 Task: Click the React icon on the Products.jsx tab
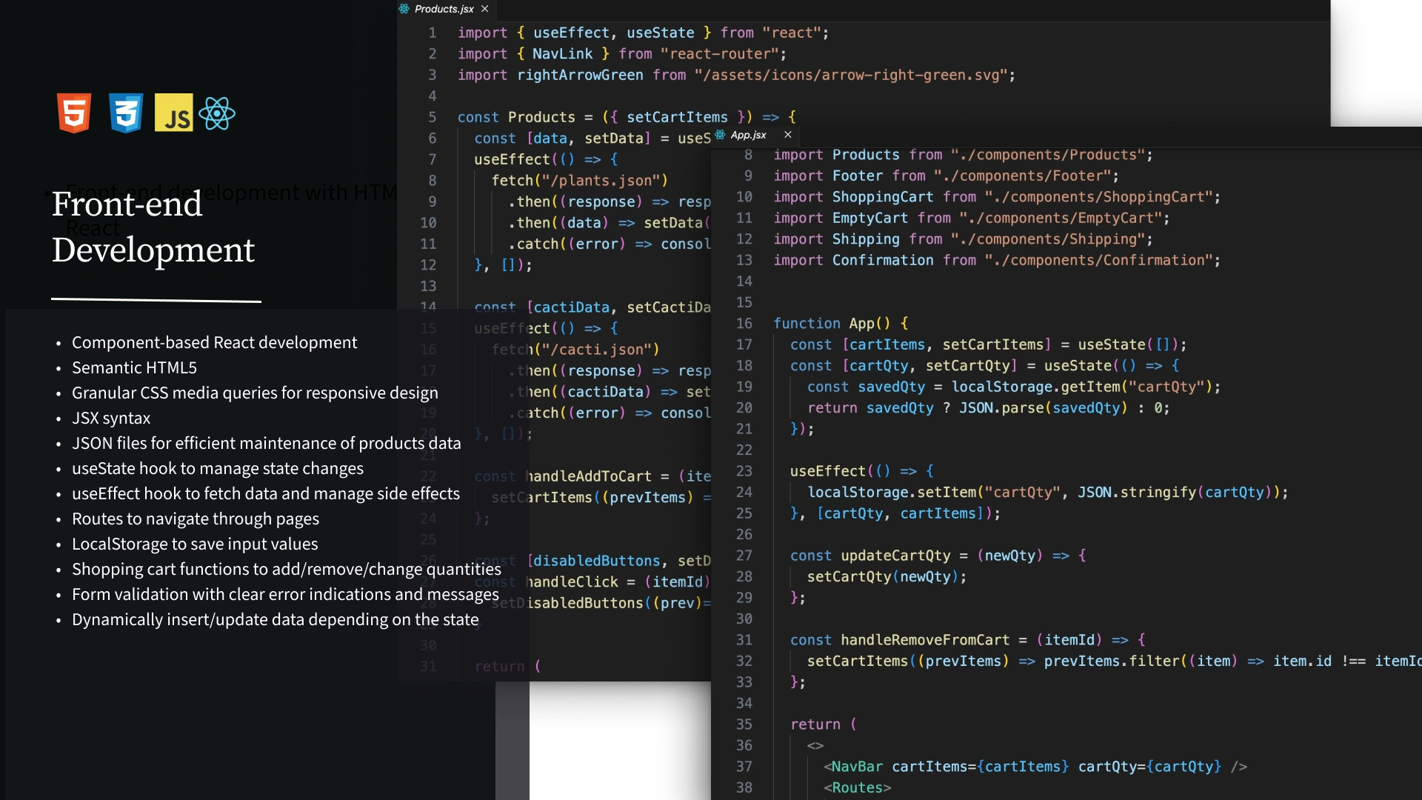click(404, 9)
